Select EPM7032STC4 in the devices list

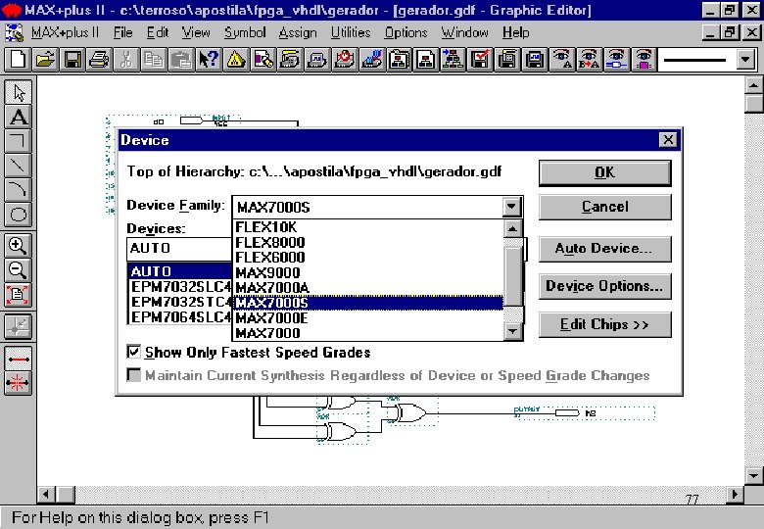click(180, 302)
